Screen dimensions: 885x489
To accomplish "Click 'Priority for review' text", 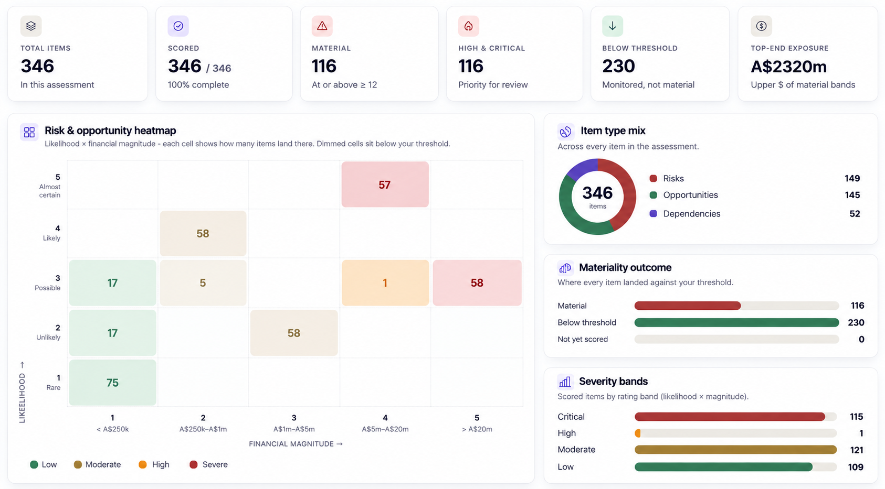I will 493,84.
